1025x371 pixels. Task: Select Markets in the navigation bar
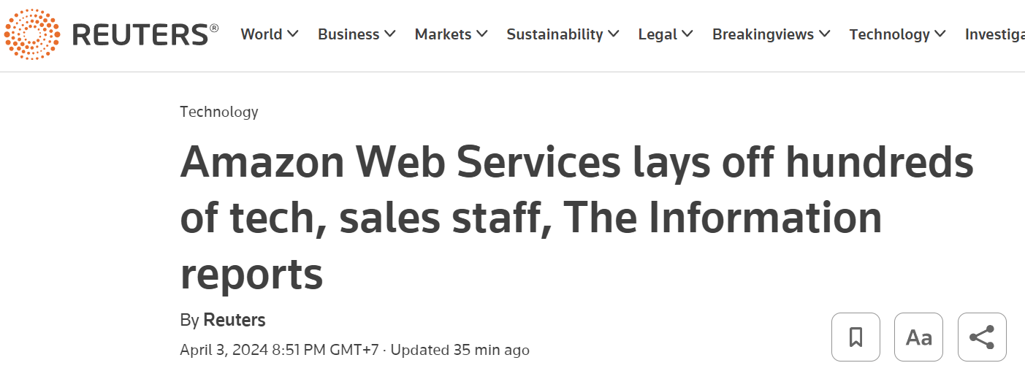pyautogui.click(x=443, y=34)
